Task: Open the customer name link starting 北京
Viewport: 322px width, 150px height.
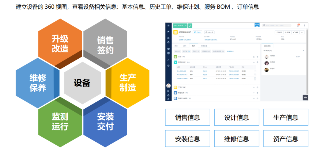Action: (211, 40)
